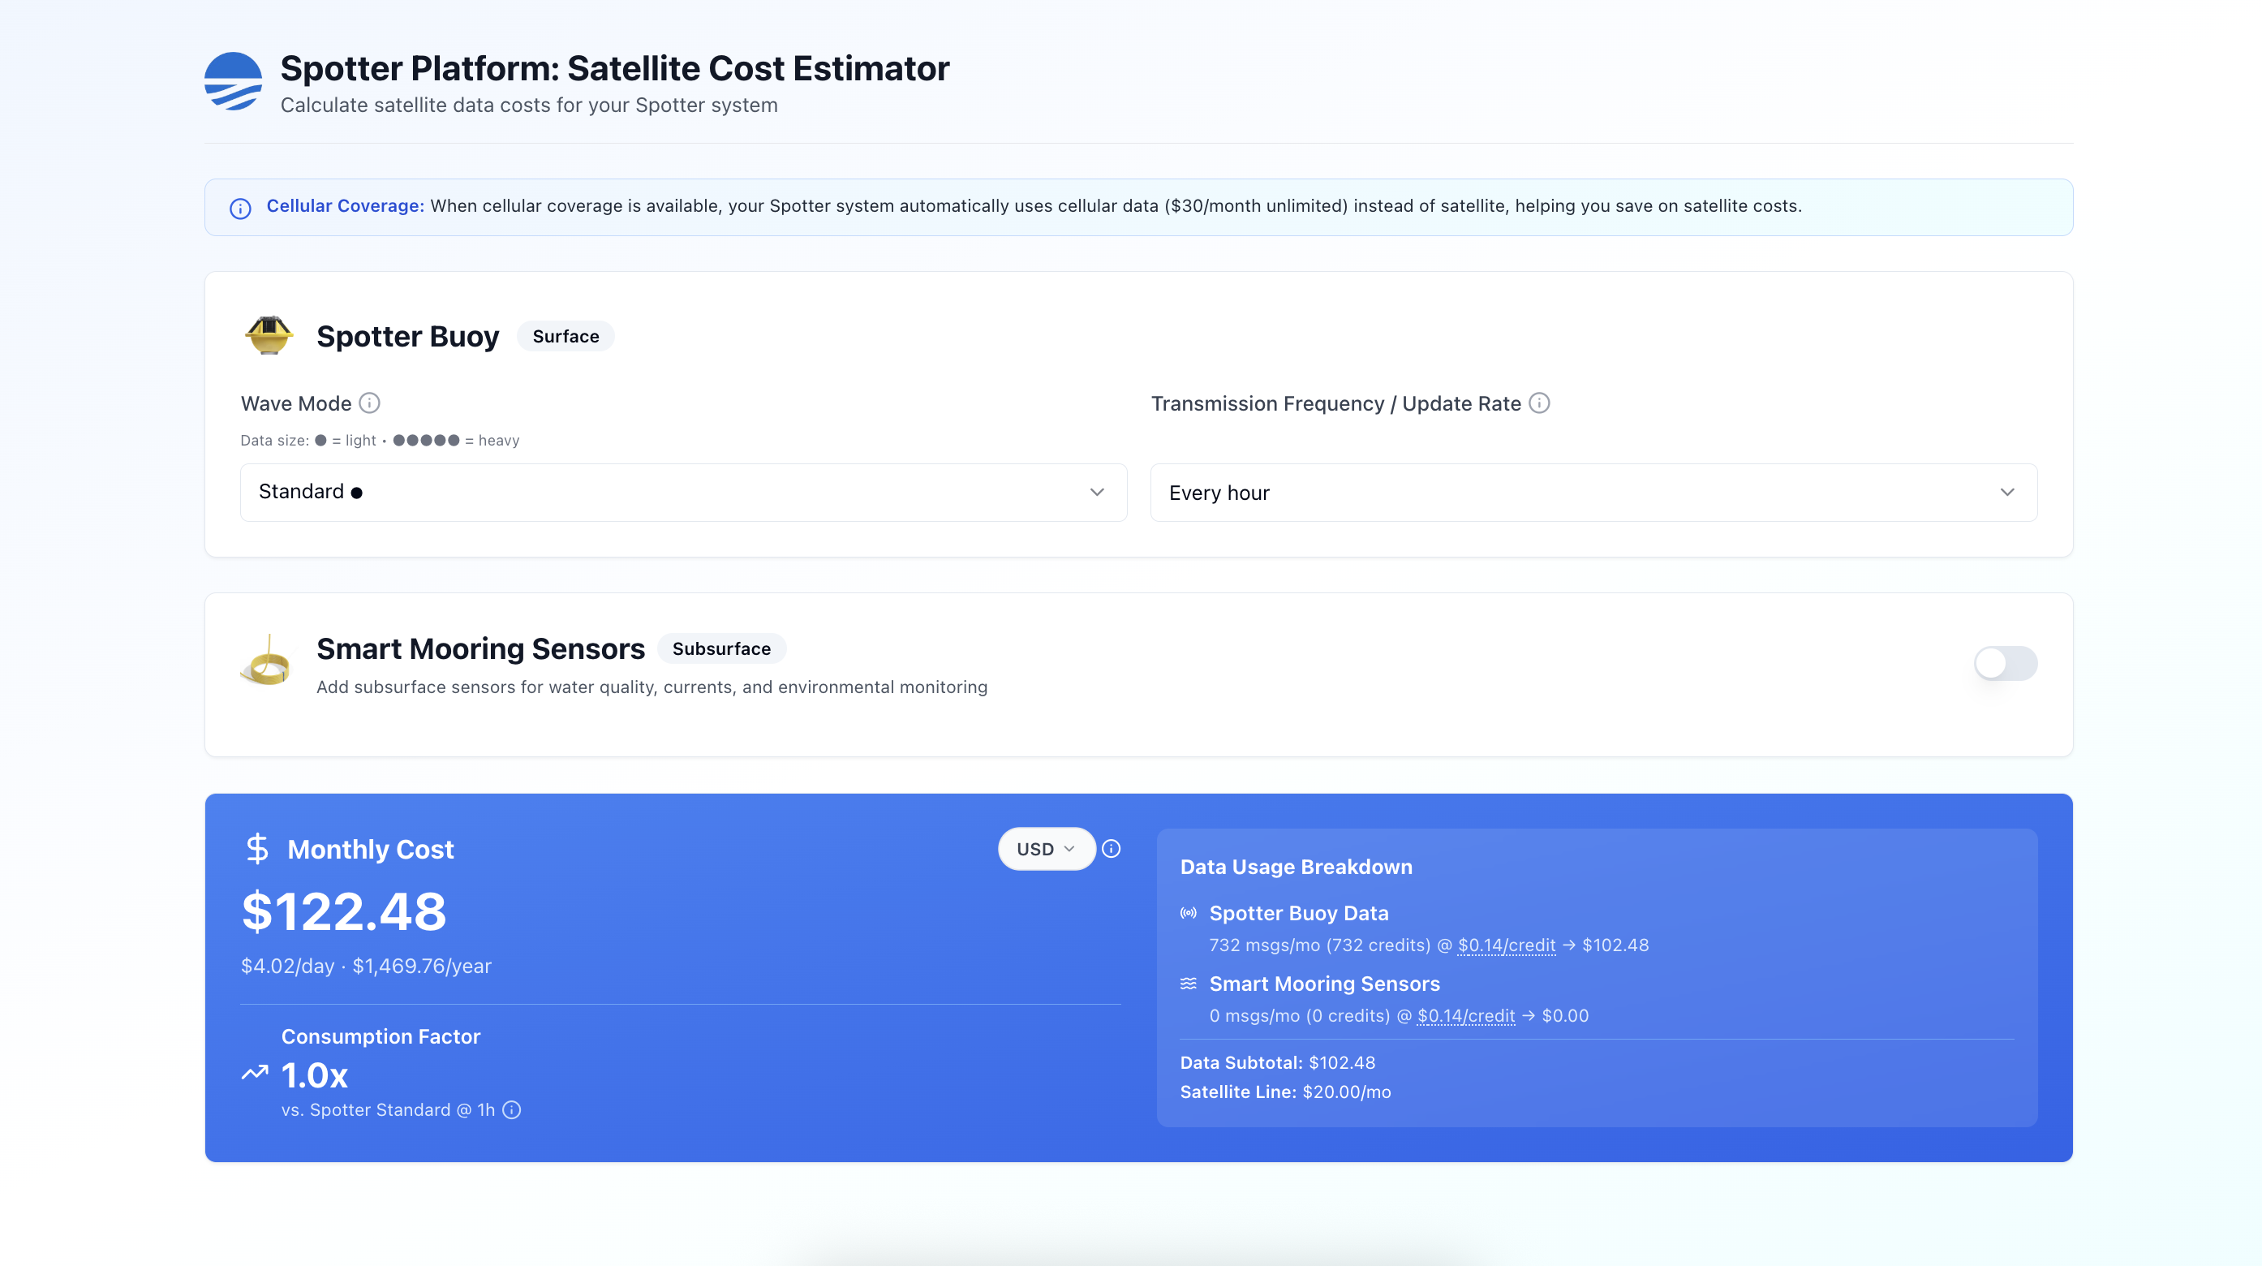
Task: Click the Wave Mode info icon
Action: (370, 403)
